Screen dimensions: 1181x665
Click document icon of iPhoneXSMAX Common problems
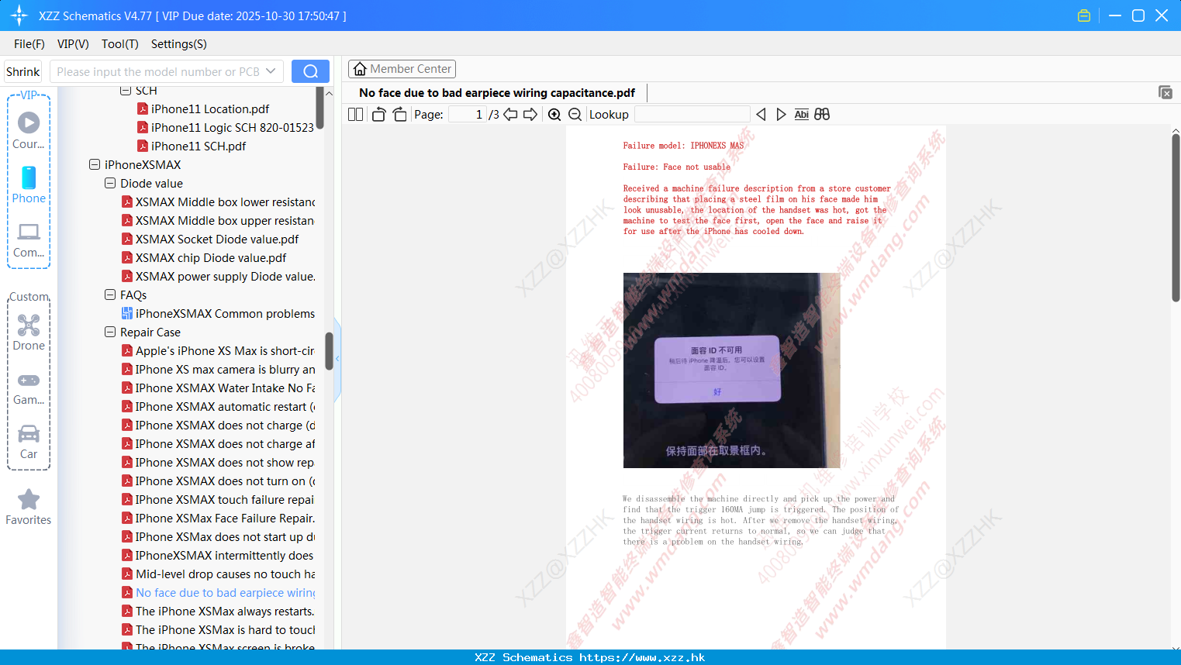click(127, 313)
